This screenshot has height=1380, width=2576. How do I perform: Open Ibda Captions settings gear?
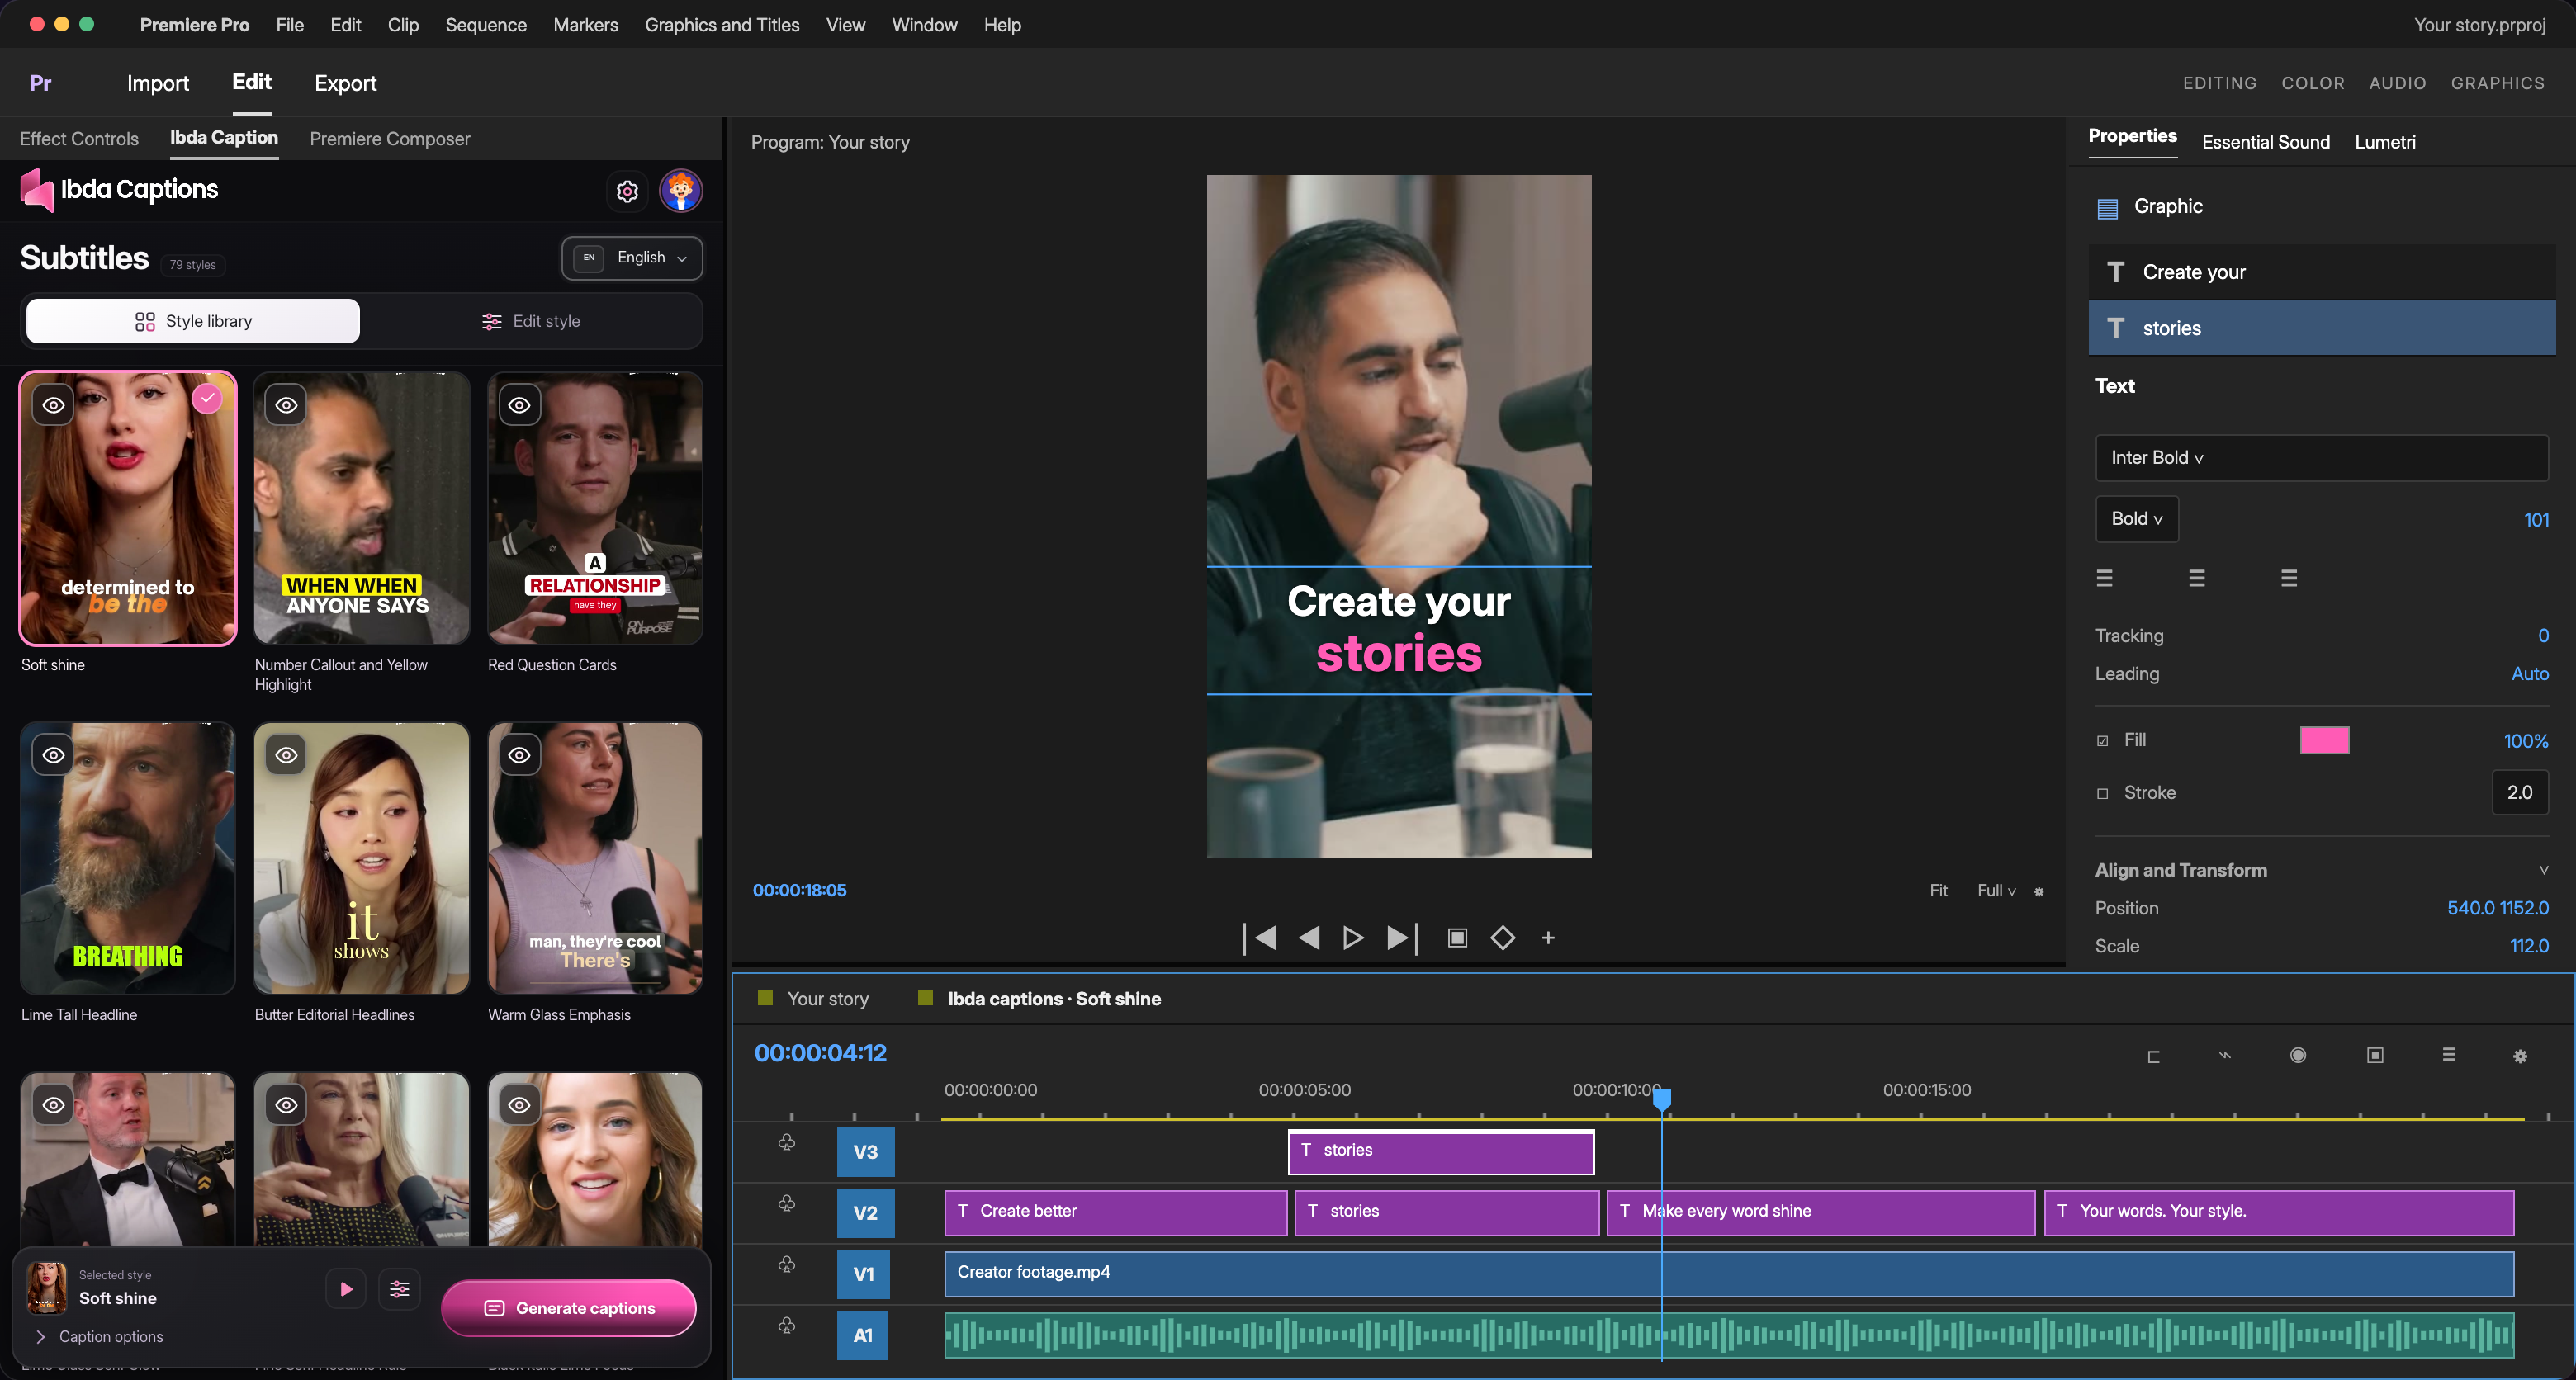point(627,191)
